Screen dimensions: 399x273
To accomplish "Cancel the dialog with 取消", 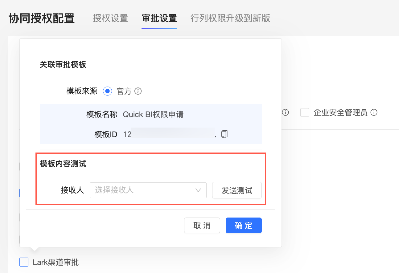I will point(202,226).
